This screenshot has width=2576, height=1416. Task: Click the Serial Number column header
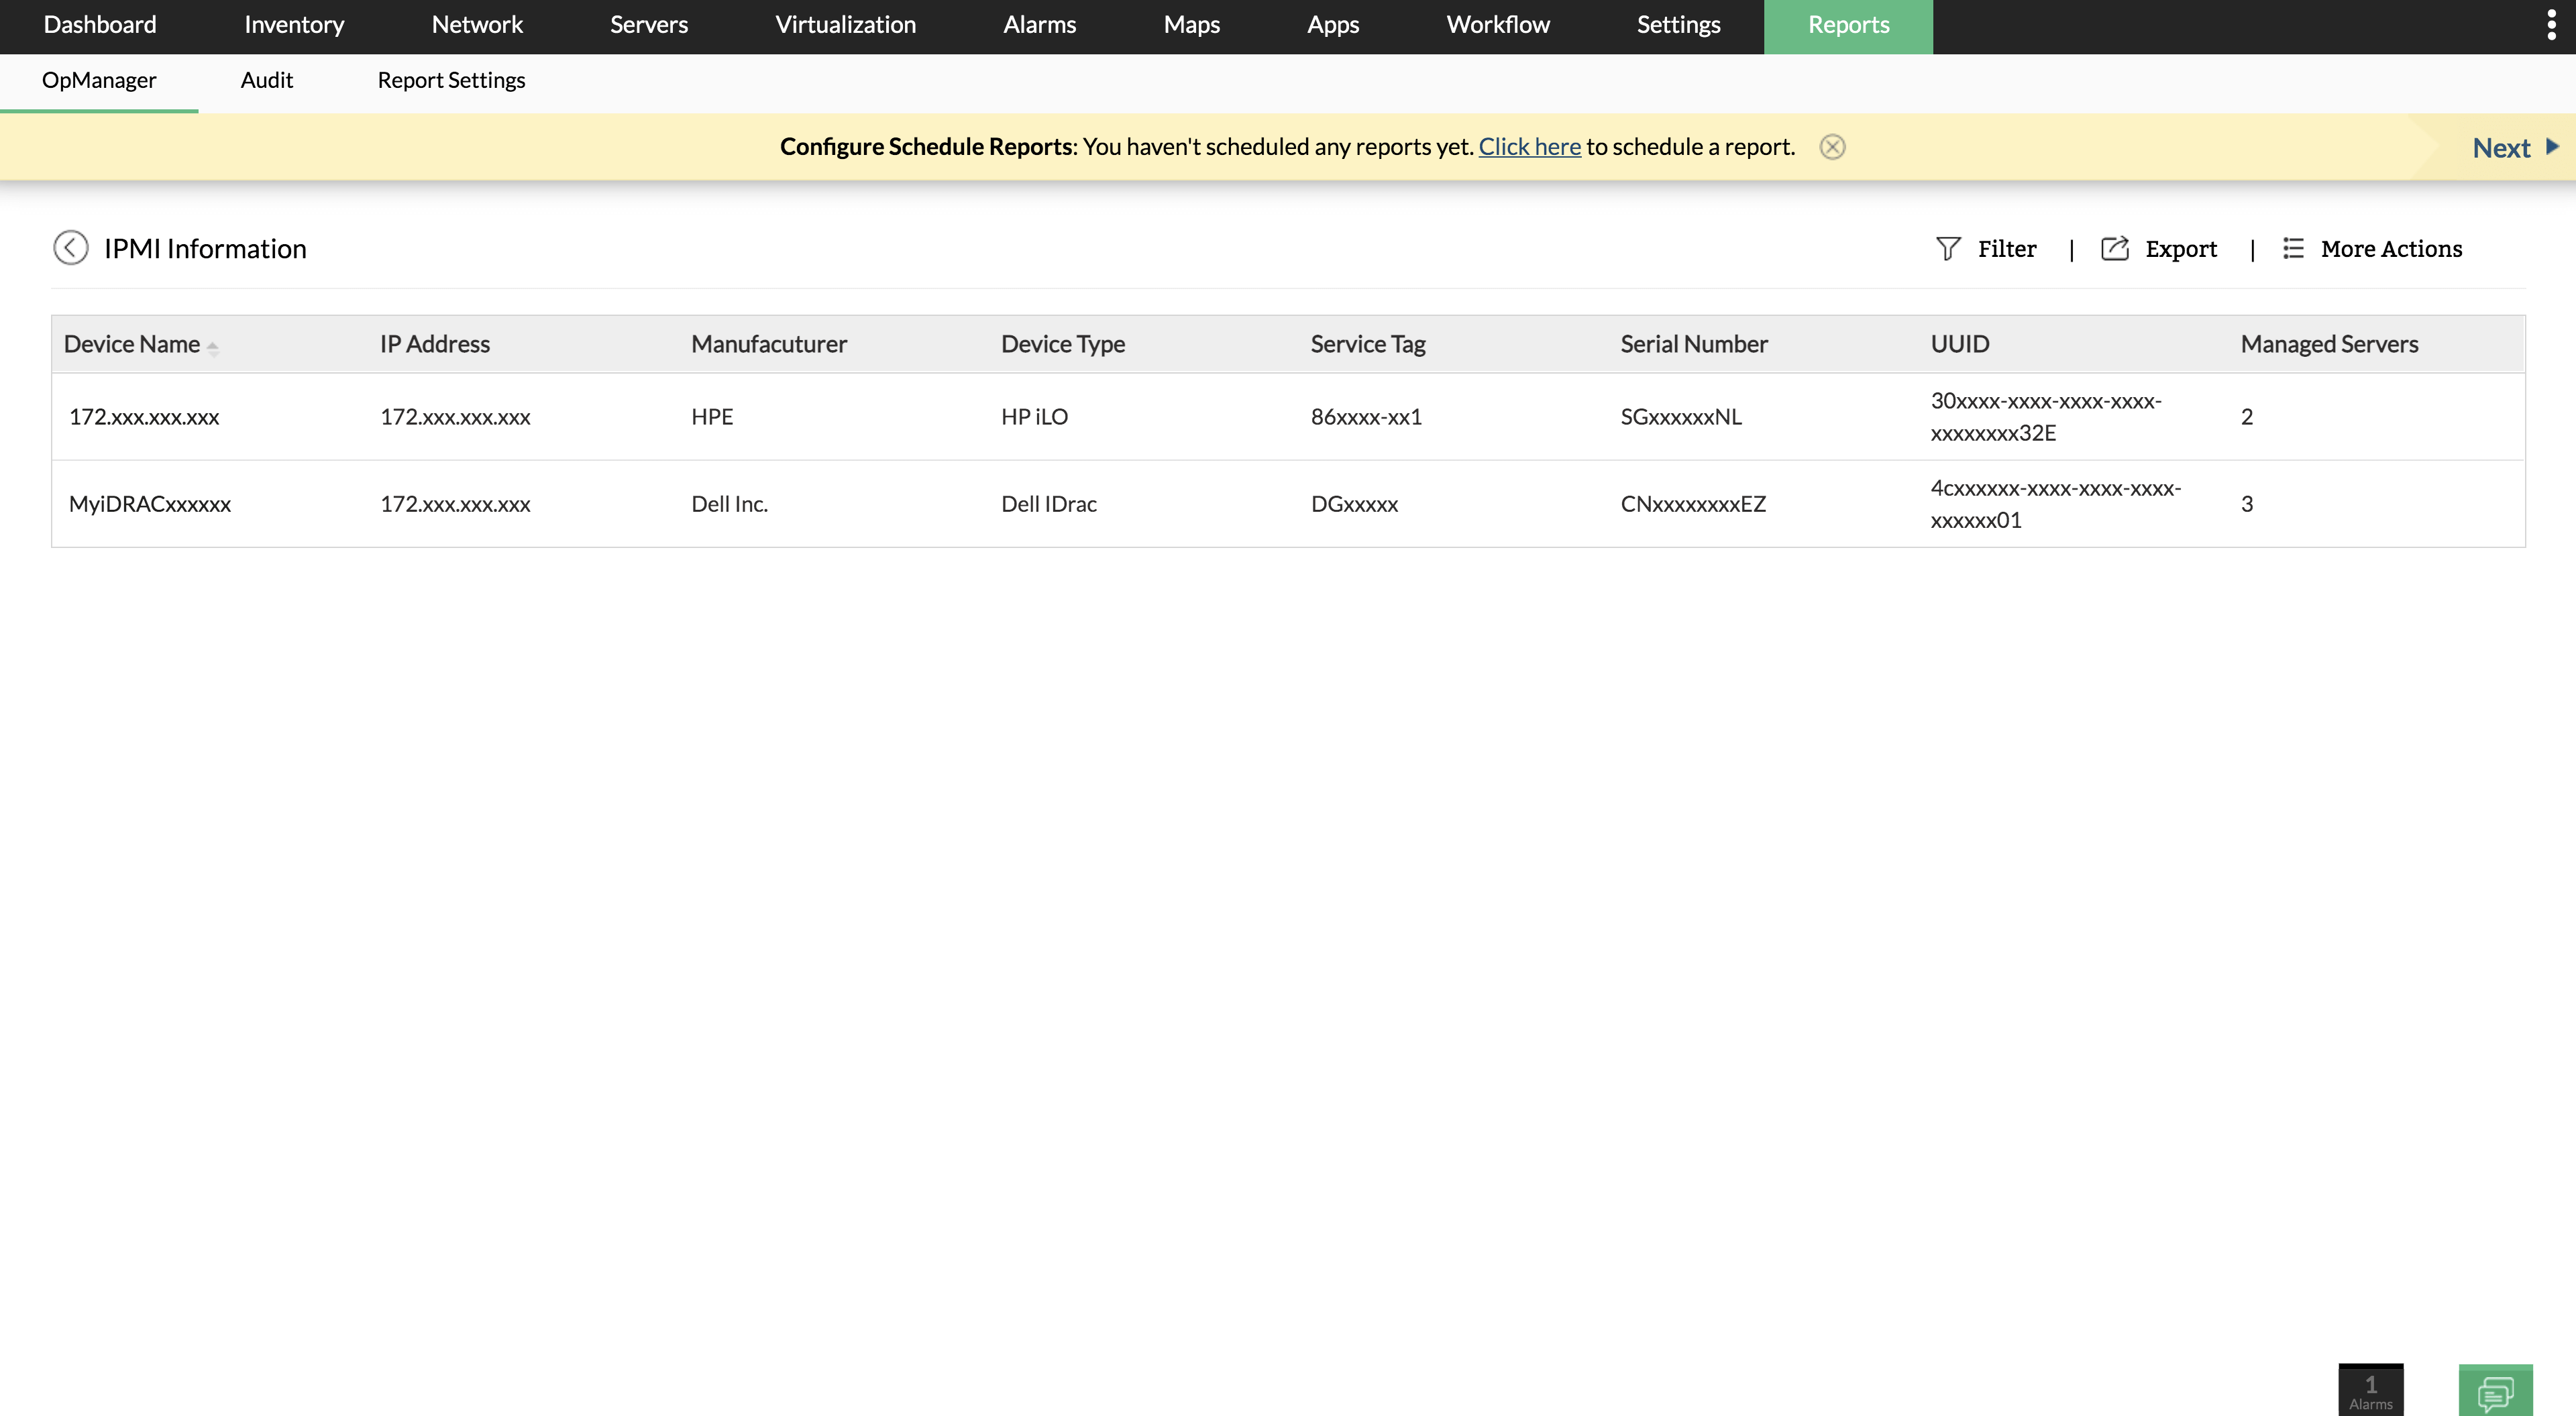click(x=1694, y=344)
